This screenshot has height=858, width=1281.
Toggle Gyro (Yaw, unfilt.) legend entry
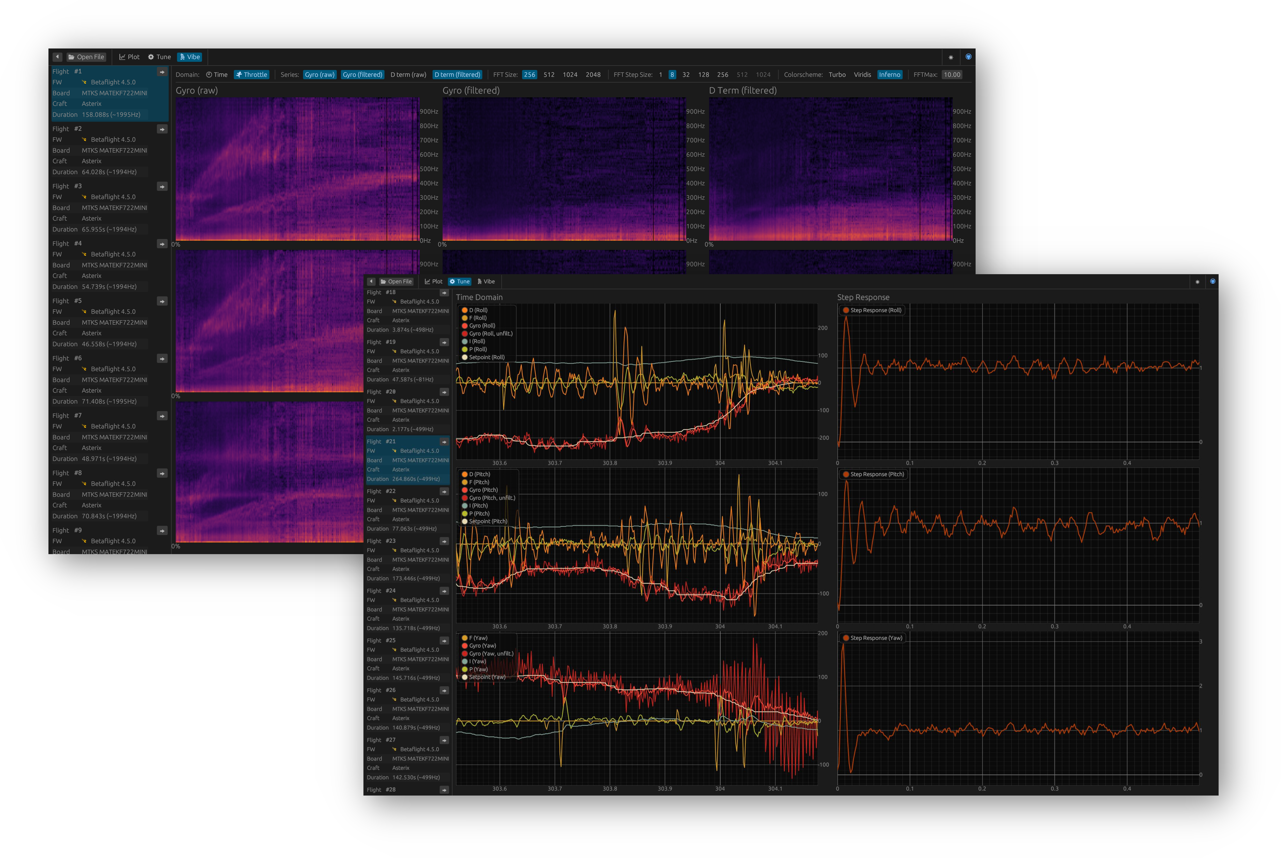click(x=490, y=654)
